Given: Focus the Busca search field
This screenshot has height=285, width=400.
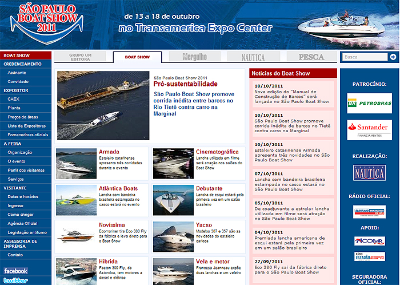Looking at the screenshot, I should [365, 57].
